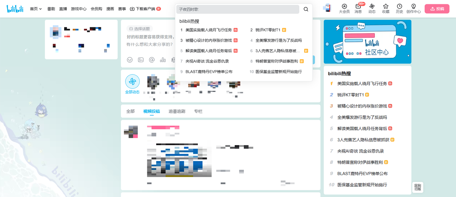The height and width of the screenshot is (197, 456).
Task: Switch to the 视频投稿 tab
Action: 152,111
